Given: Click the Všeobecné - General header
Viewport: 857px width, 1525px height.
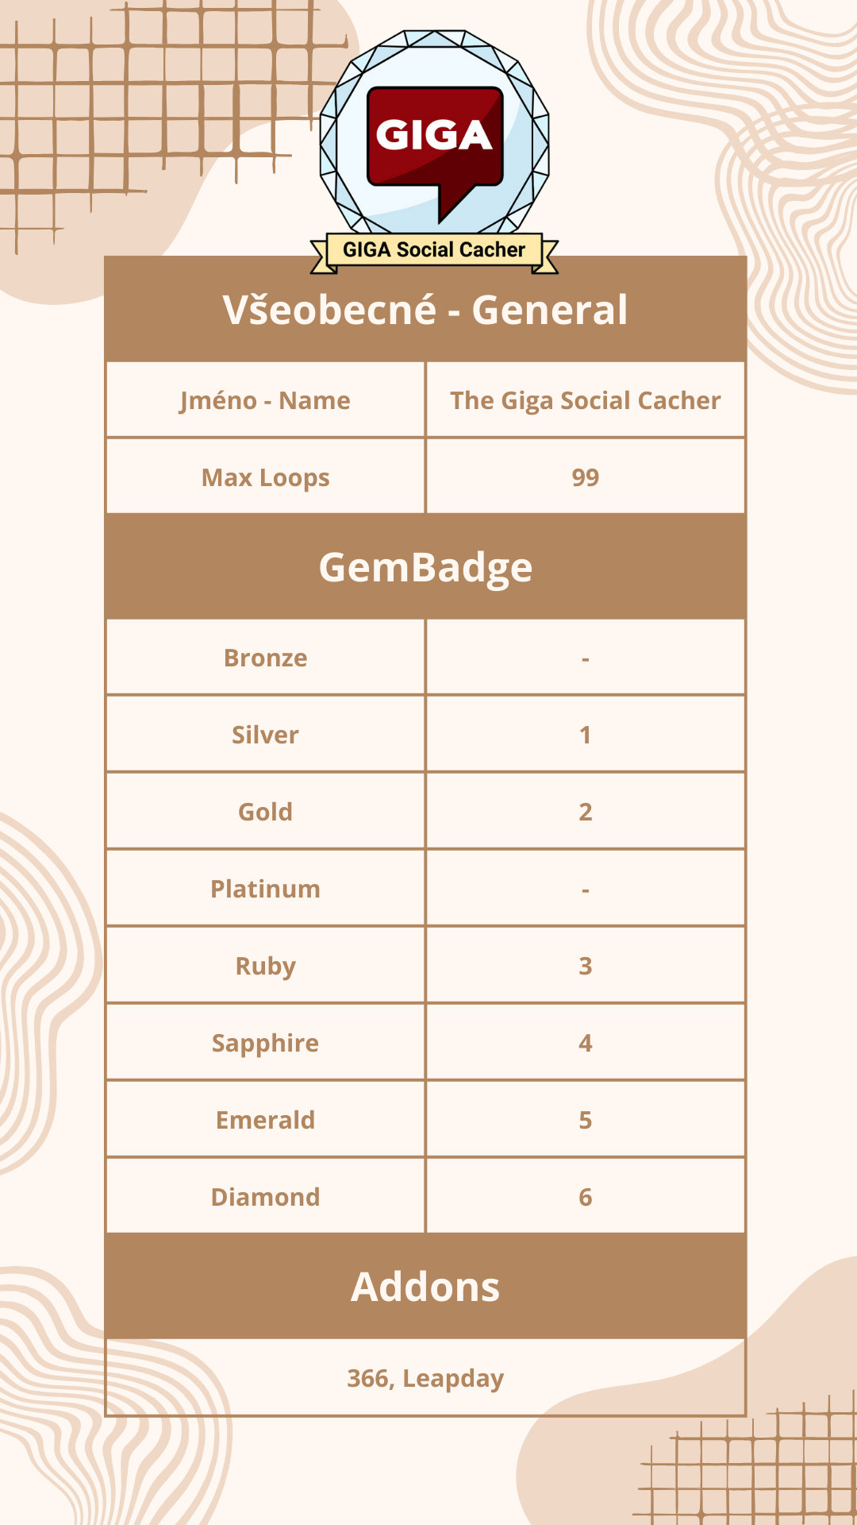Looking at the screenshot, I should (x=425, y=310).
